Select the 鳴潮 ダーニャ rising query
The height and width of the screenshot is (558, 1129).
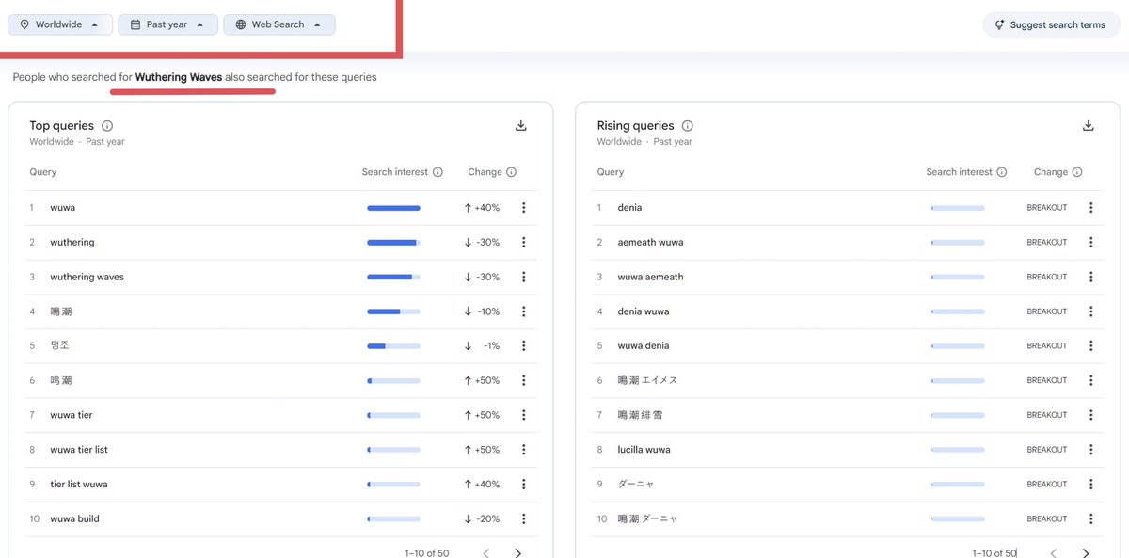[x=648, y=519]
